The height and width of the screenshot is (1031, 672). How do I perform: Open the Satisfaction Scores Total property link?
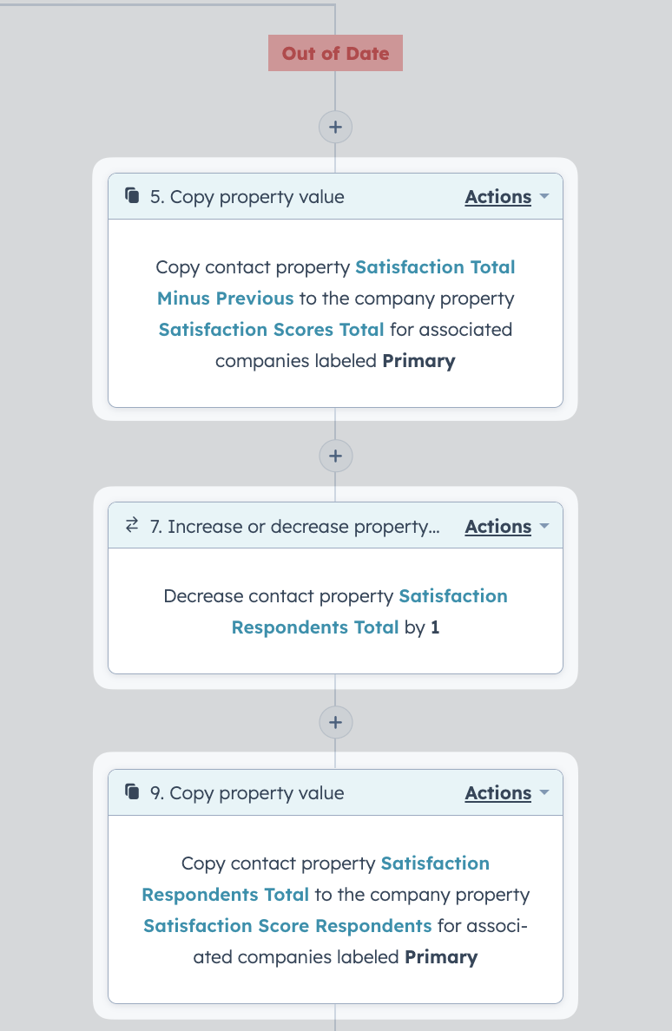pyautogui.click(x=271, y=330)
